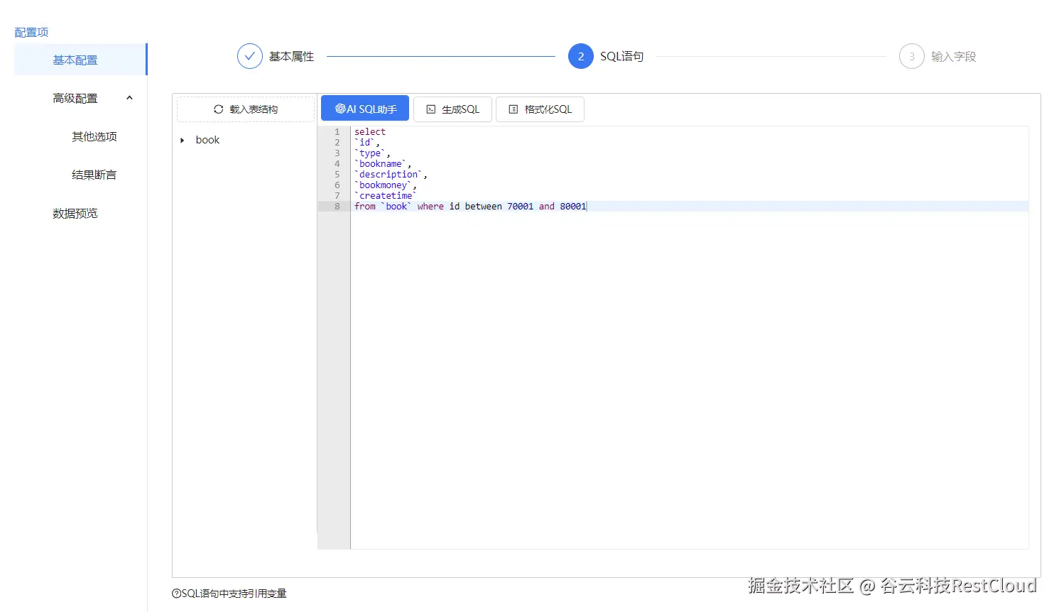Click the `type` field in editor
Viewport: 1054px width, 612px height.
click(x=370, y=153)
